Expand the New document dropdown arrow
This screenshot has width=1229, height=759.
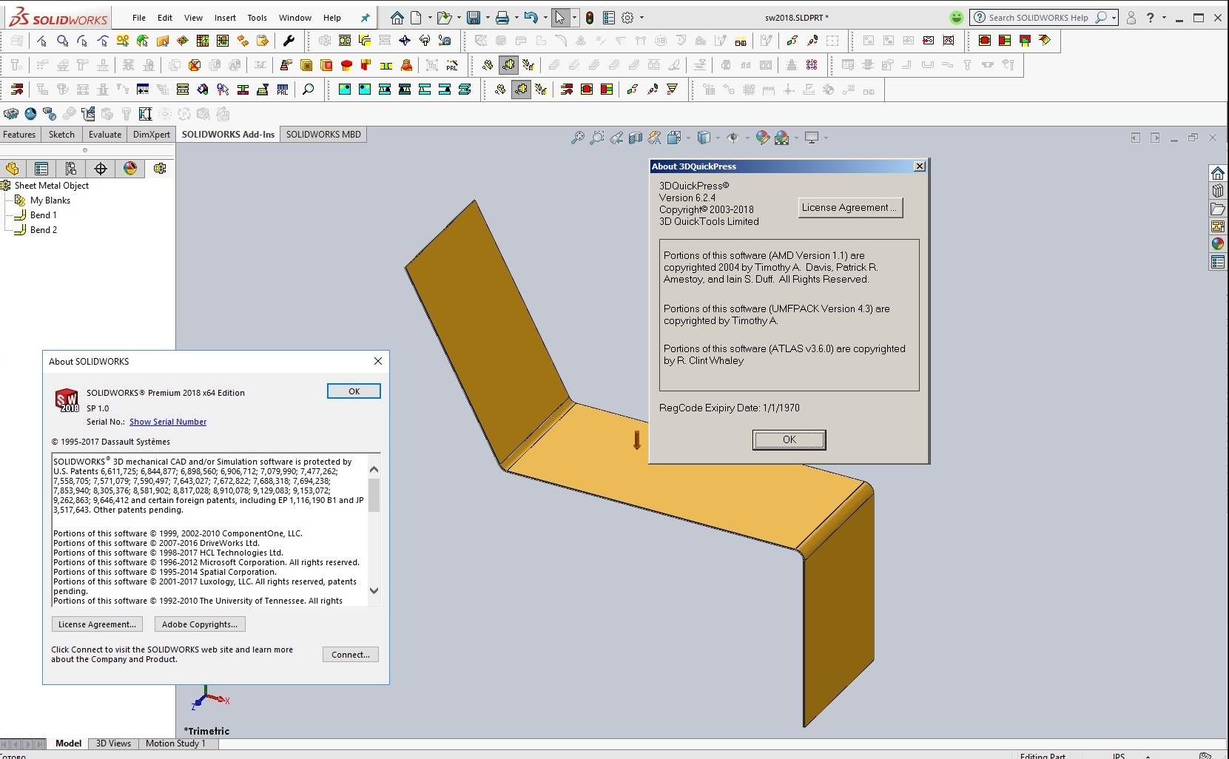[x=430, y=18]
